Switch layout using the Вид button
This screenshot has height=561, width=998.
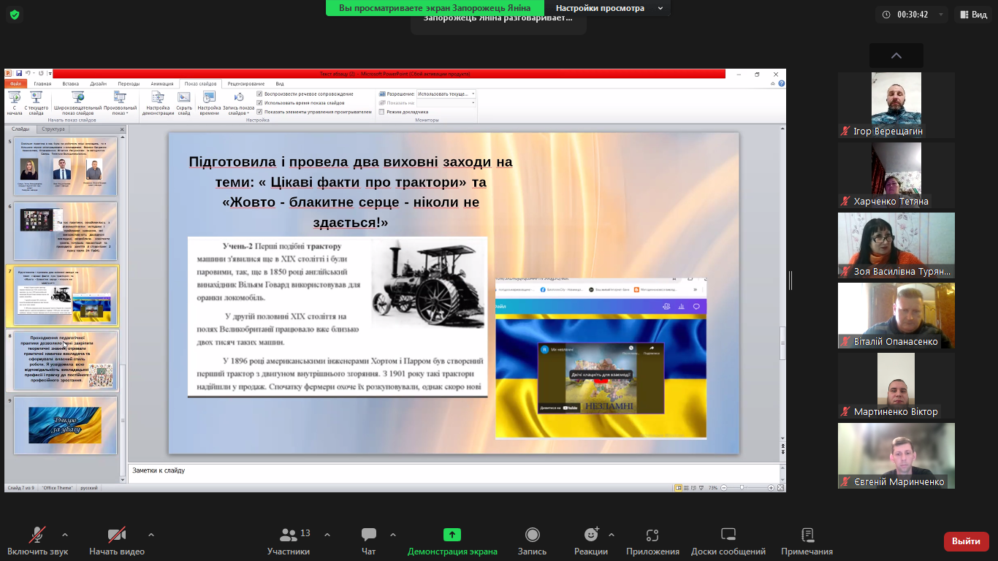point(973,15)
